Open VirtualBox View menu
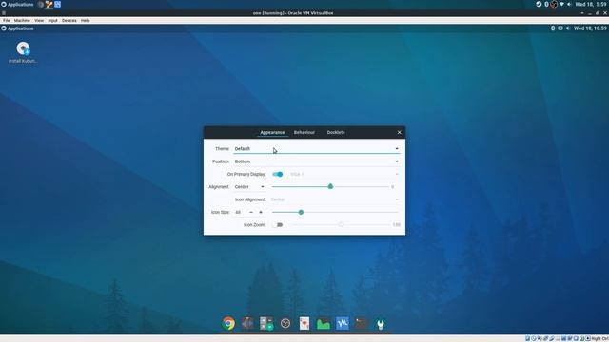 [39, 21]
